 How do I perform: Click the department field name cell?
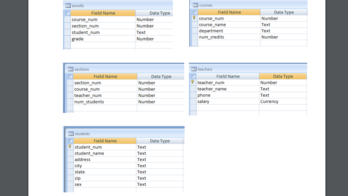click(229, 31)
